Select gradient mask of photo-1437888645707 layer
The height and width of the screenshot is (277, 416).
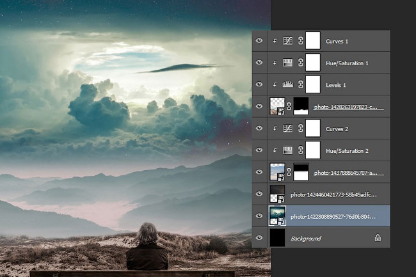click(x=301, y=172)
